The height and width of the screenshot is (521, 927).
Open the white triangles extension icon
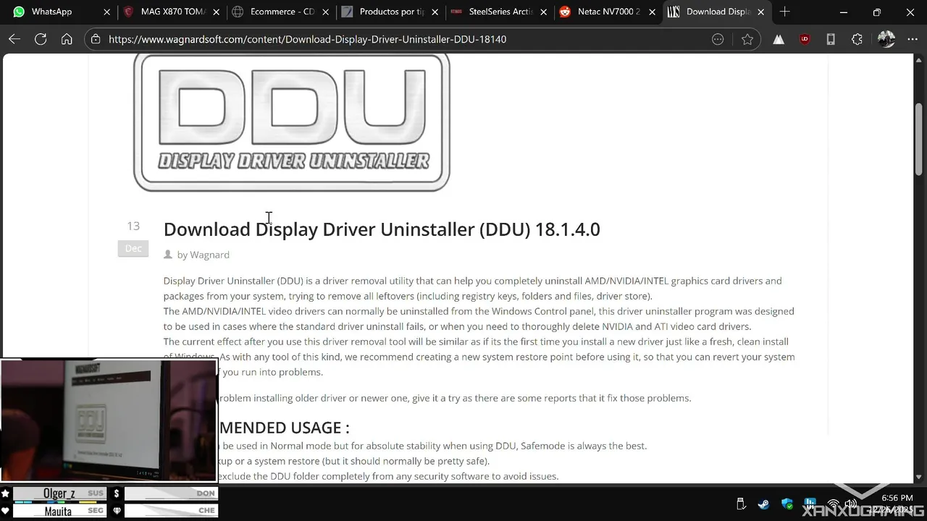779,39
